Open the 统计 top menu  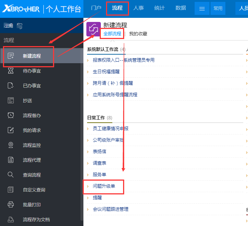(x=159, y=8)
